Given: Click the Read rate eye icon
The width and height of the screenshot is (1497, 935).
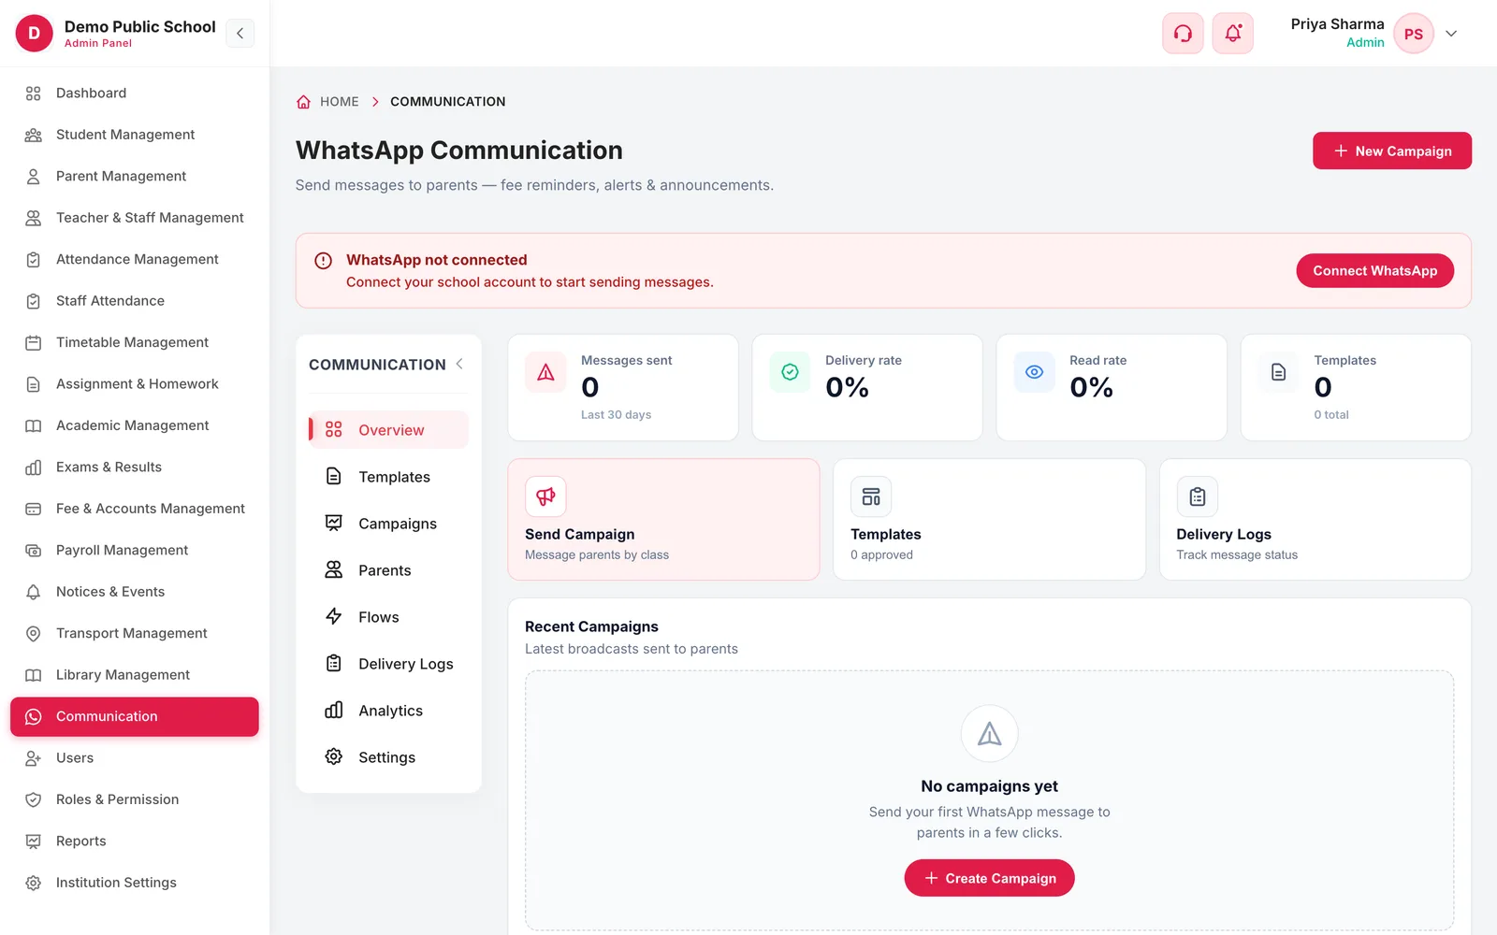Looking at the screenshot, I should pos(1034,372).
